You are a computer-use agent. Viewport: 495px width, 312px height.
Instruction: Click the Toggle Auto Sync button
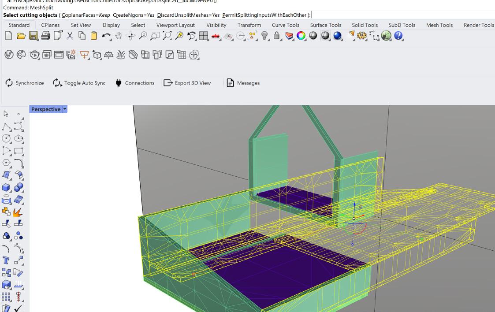79,83
